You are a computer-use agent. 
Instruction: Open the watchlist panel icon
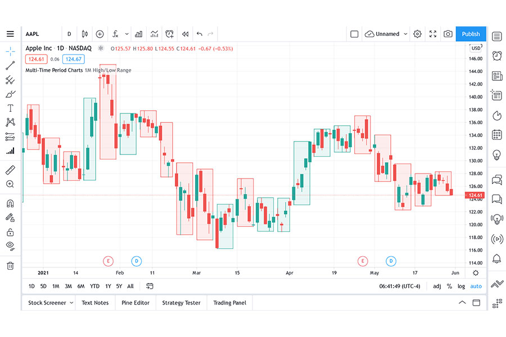(x=497, y=36)
